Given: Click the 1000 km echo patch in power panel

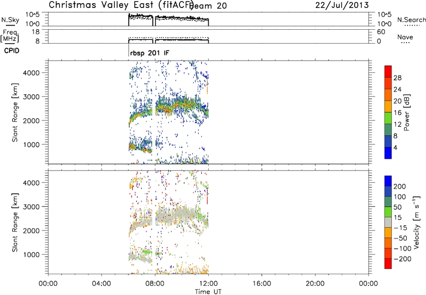Looking at the screenshot, I should 140,146.
